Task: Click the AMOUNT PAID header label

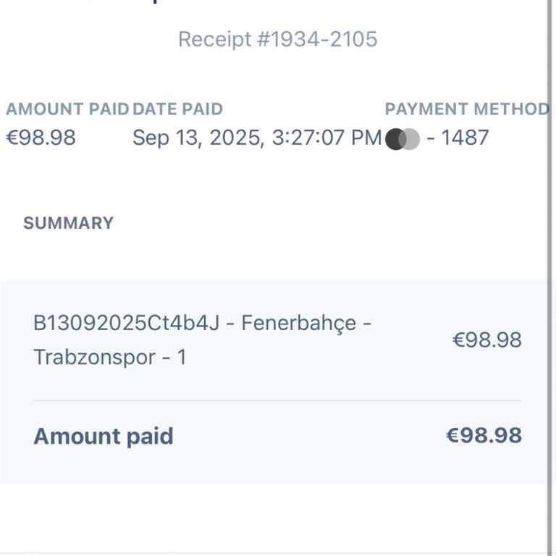Action: click(x=67, y=109)
